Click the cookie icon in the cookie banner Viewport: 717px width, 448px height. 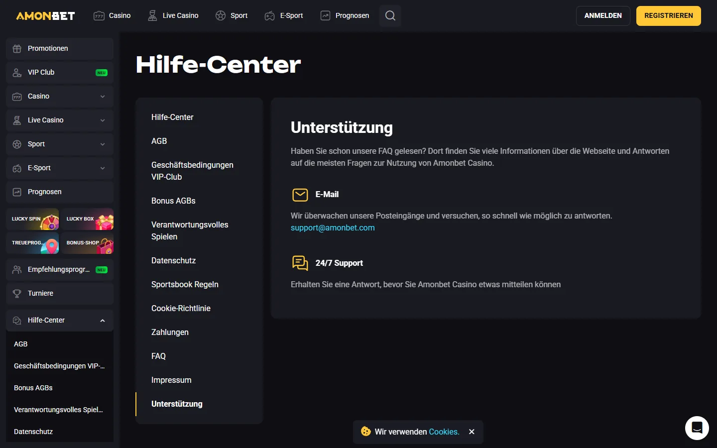click(x=366, y=432)
